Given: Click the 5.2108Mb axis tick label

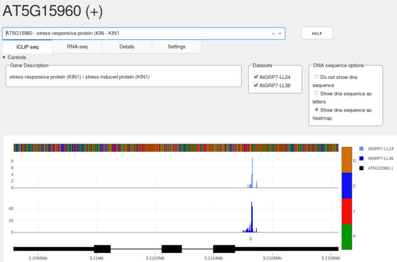Looking at the screenshot, I should 331,258.
